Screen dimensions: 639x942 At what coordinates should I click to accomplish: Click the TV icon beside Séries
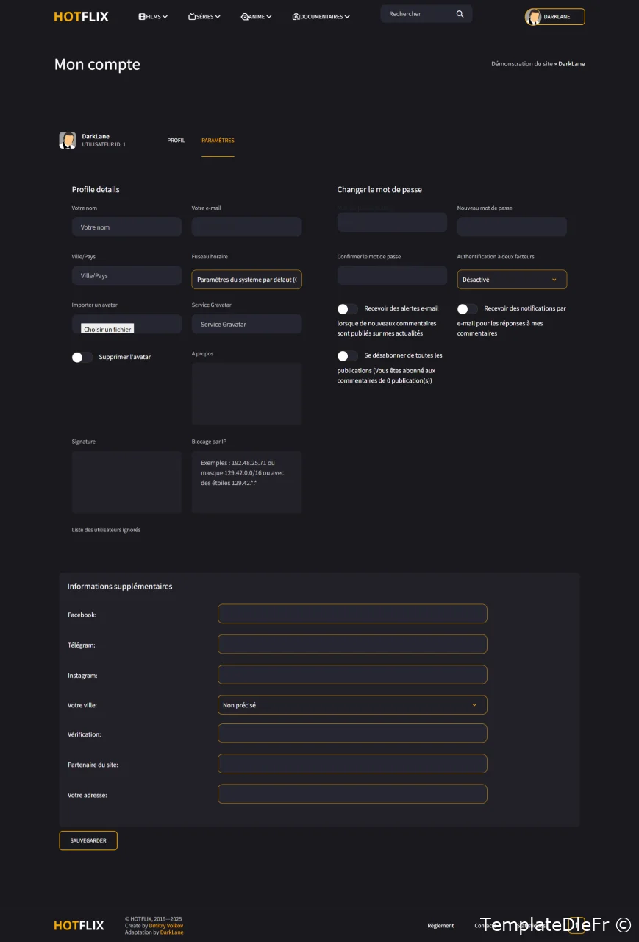[x=192, y=16]
